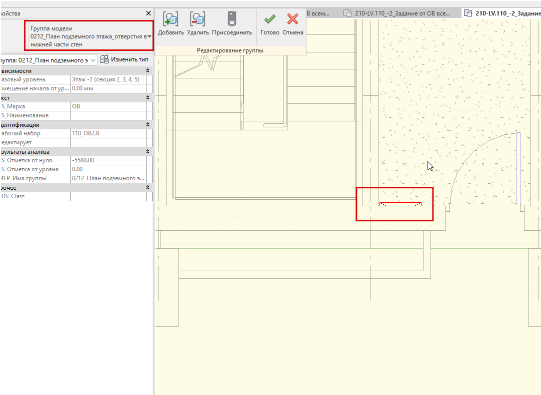Select the active tab 210-LV.110_-2_Задание
This screenshot has height=395, width=541.
click(502, 13)
